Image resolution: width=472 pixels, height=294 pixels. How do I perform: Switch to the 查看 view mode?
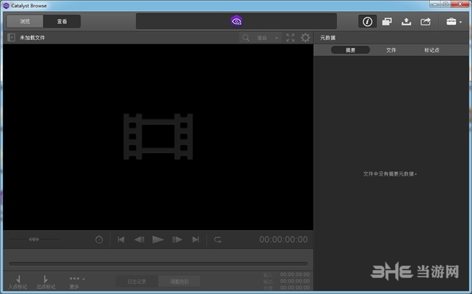point(62,21)
